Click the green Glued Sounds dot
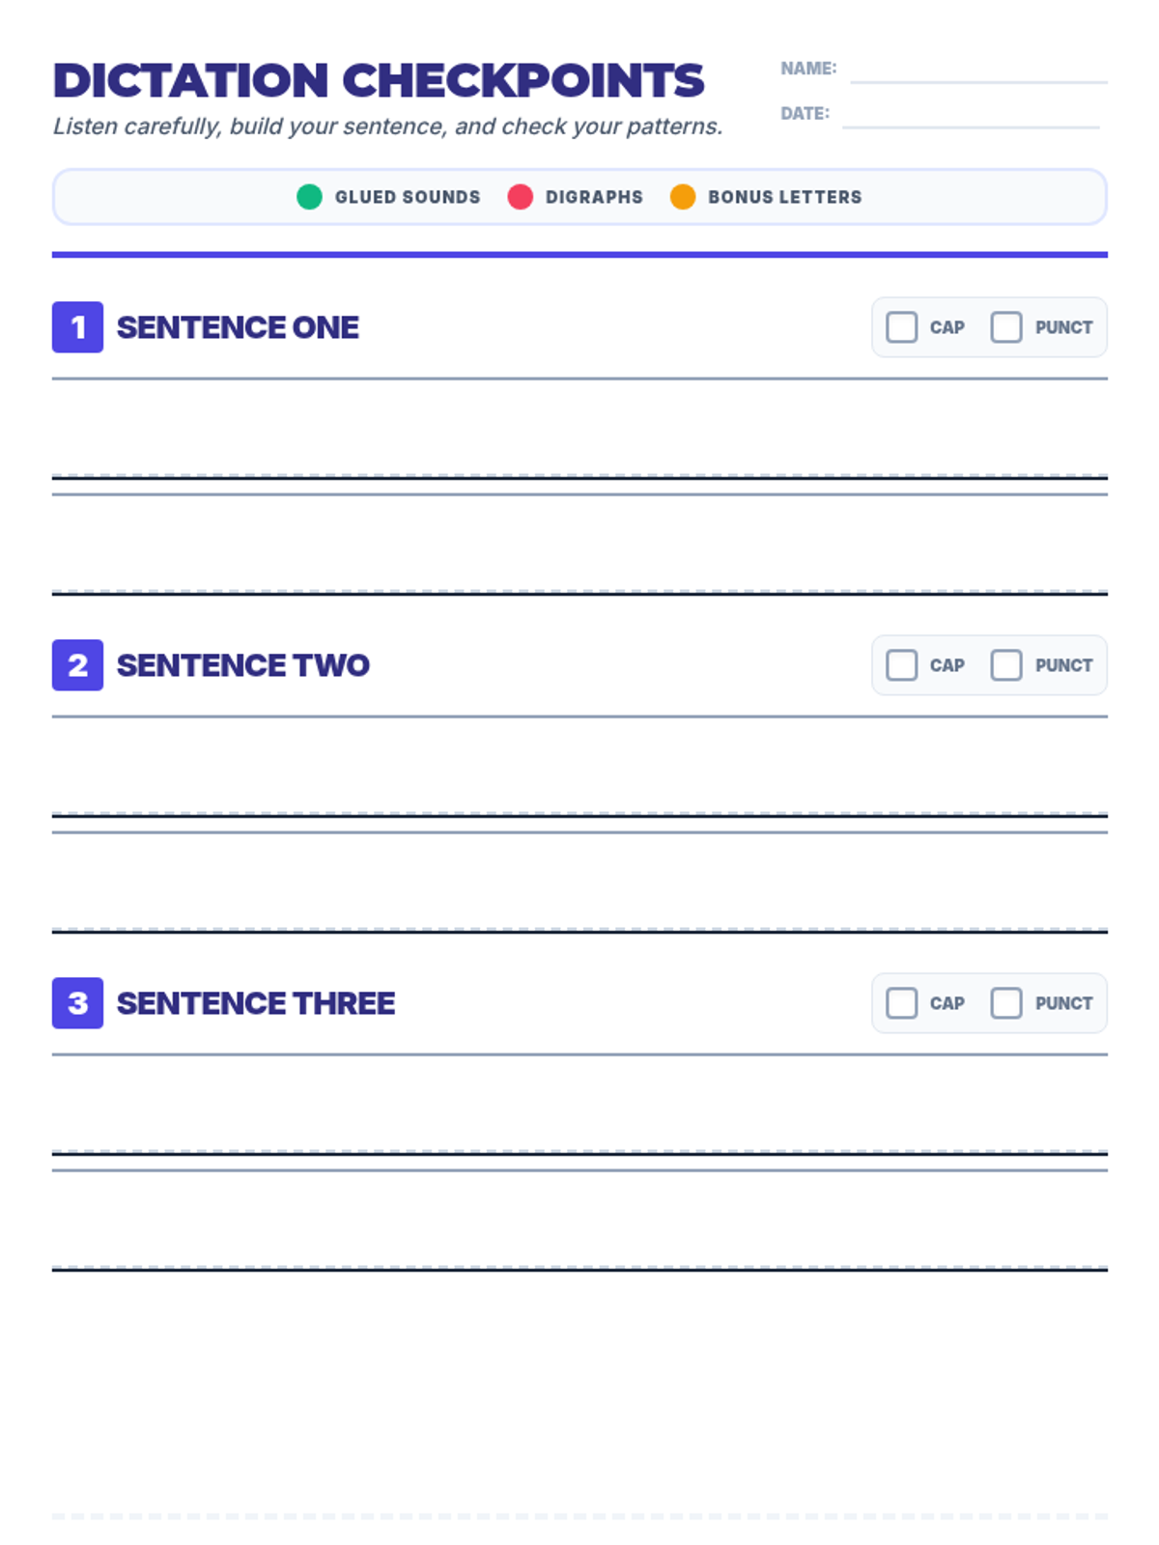 309,197
